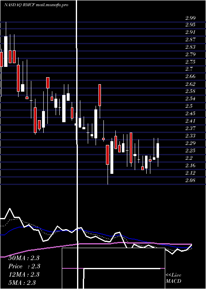Click the 2.54 price axis label
The width and height of the screenshot is (206, 289).
pyautogui.click(x=190, y=98)
